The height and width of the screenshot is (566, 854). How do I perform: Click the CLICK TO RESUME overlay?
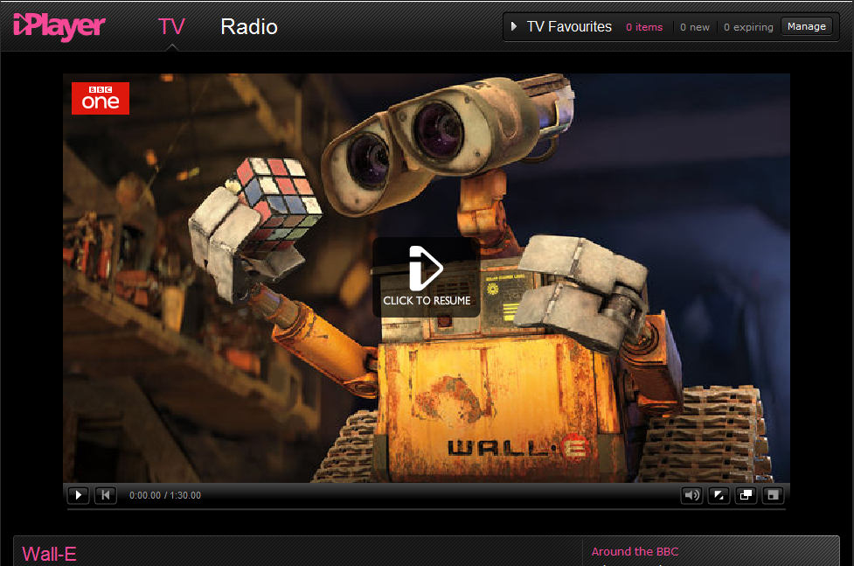[426, 276]
